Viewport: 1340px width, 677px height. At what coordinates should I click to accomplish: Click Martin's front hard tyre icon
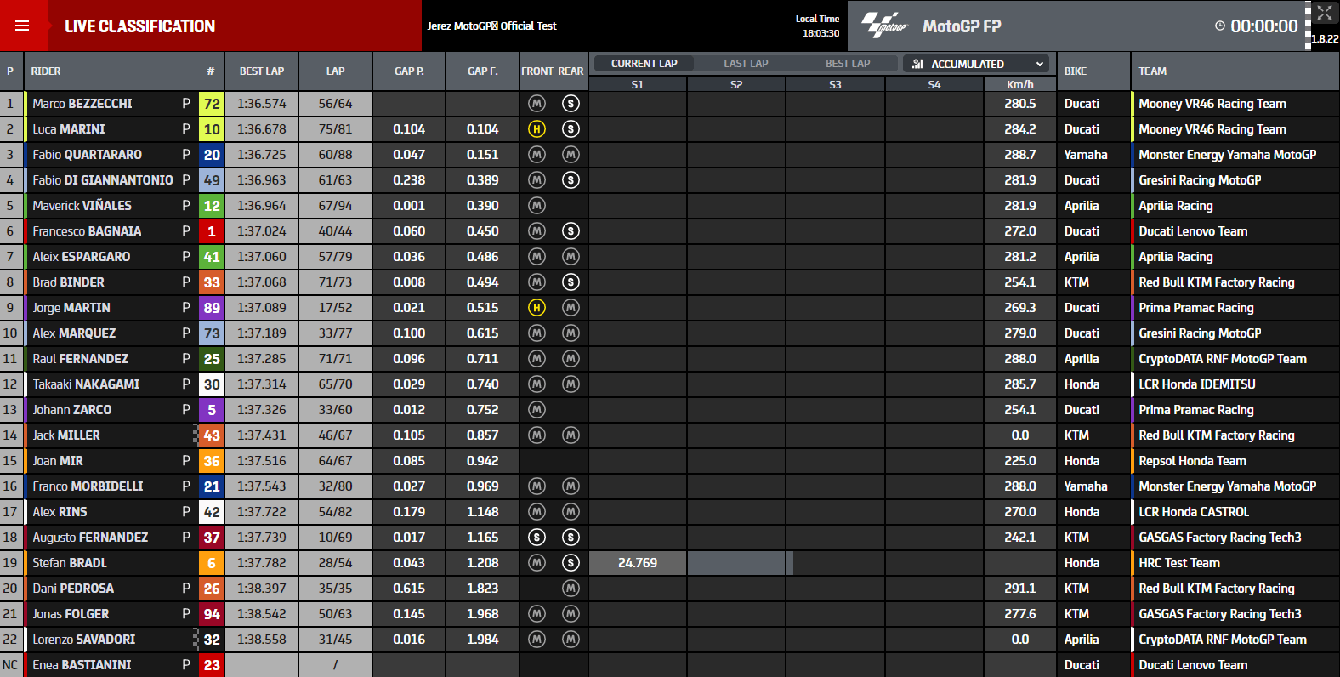pos(537,308)
